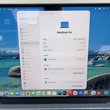Open Bluetooth settings in sidebar
Viewport: 110px width, 110px height.
(24, 32)
